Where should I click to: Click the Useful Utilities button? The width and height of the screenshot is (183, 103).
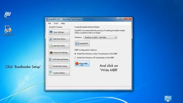click(x=59, y=73)
